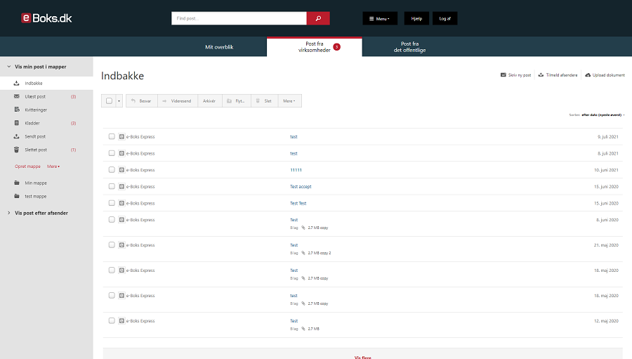Click sender icon in Test accept row
This screenshot has height=359, width=632.
[x=121, y=186]
